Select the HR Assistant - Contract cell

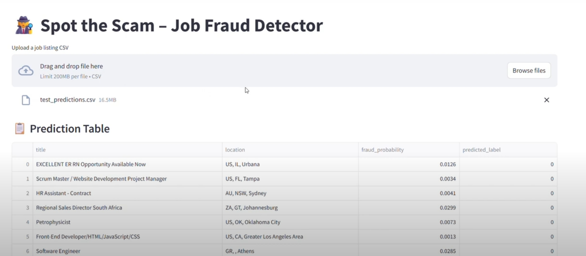[63, 193]
